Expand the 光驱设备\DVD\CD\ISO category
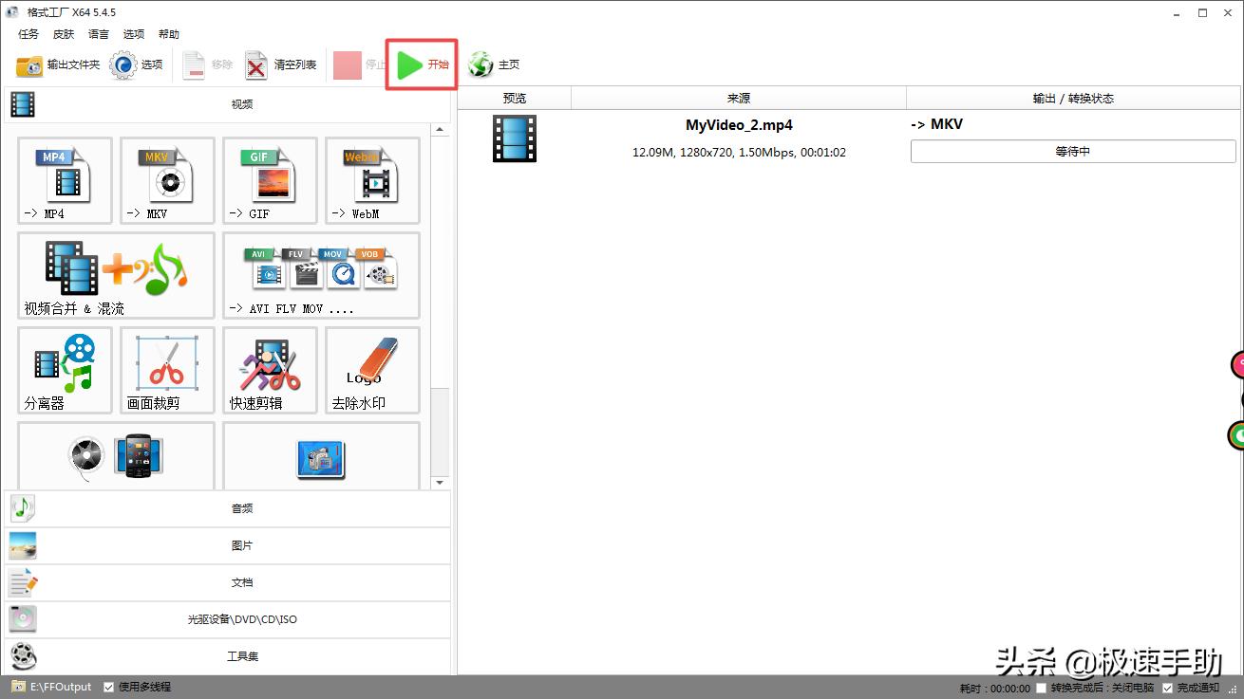 226,619
